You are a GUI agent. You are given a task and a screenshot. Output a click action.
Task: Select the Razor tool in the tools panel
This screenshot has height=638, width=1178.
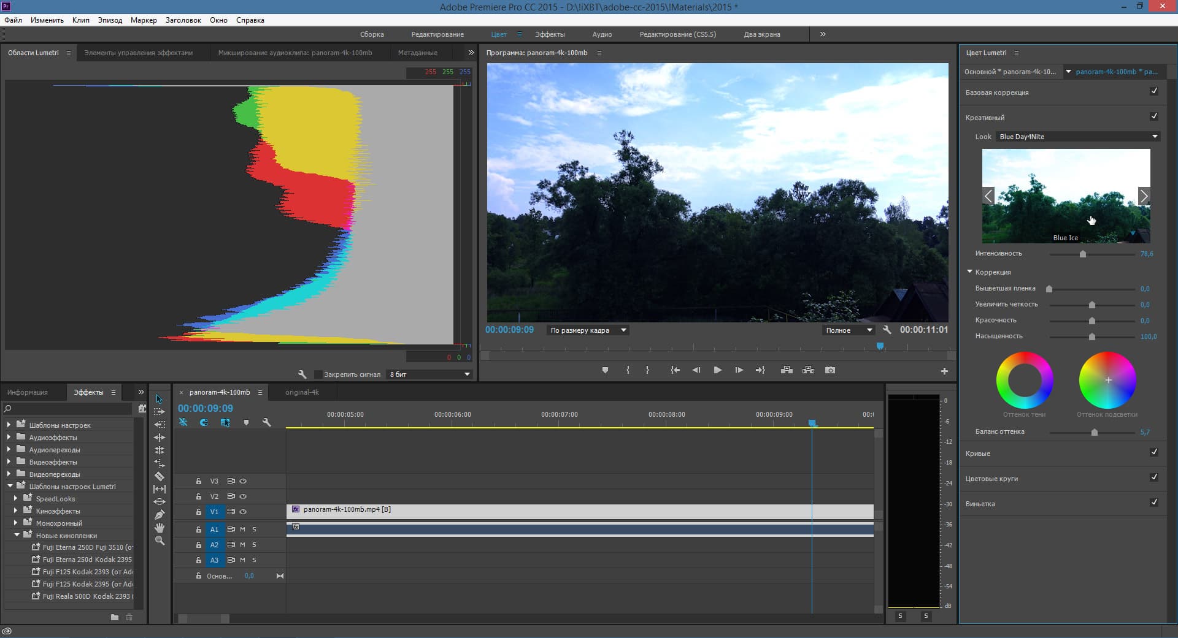(160, 476)
